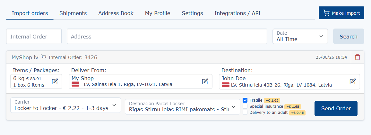Image resolution: width=371 pixels, height=135 pixels.
Task: Edit John Doe's destination address
Action: (352, 81)
